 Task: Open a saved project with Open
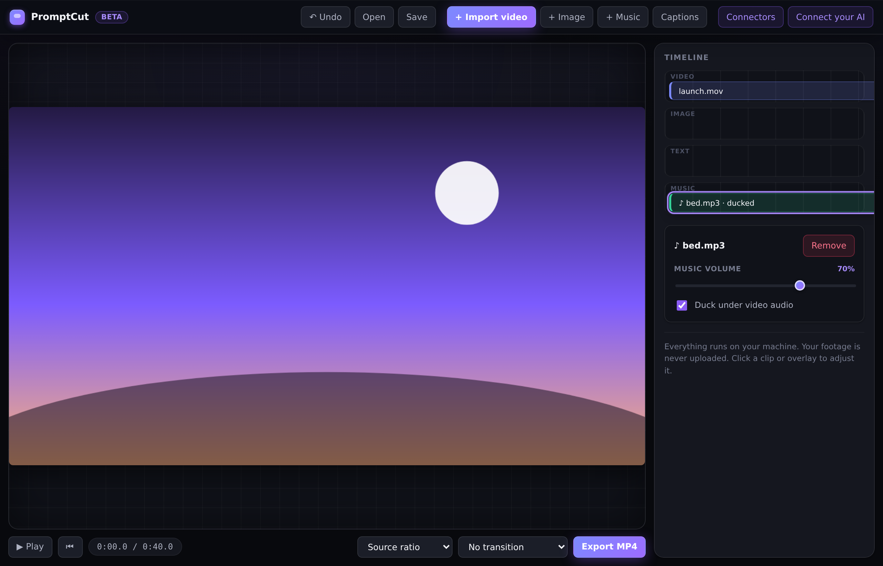(374, 17)
